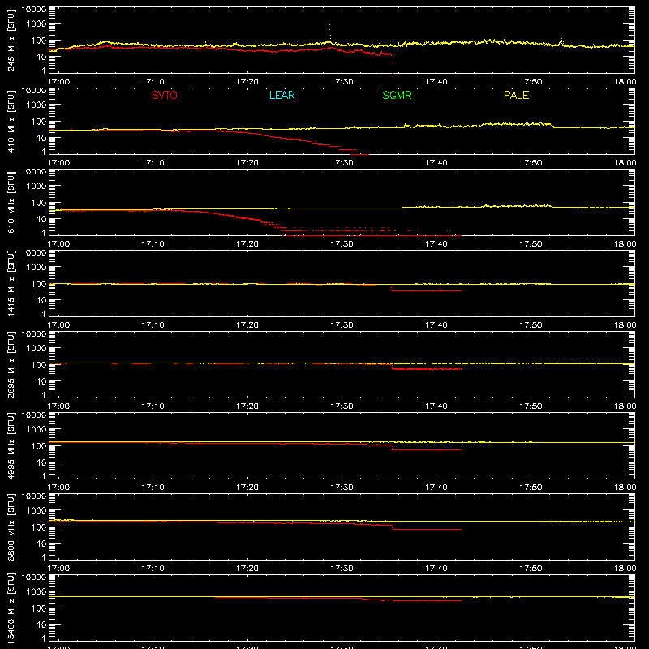Click the cyan LEAR station label
Screen dimensions: 649x649
click(282, 95)
